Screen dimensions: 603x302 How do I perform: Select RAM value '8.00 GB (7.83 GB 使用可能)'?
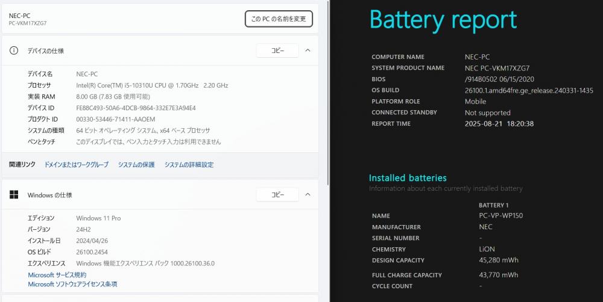coord(113,97)
